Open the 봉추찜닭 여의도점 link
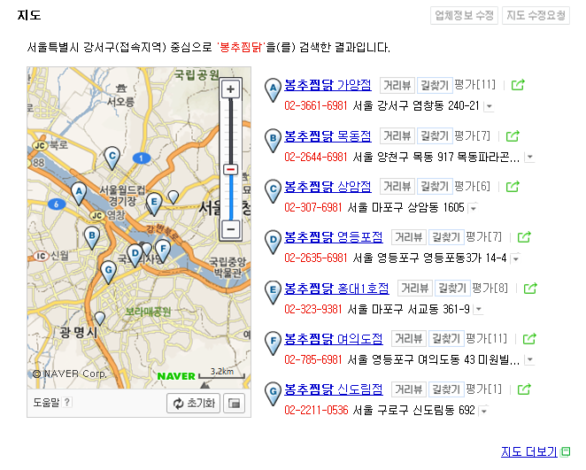The image size is (586, 470). pyautogui.click(x=334, y=338)
